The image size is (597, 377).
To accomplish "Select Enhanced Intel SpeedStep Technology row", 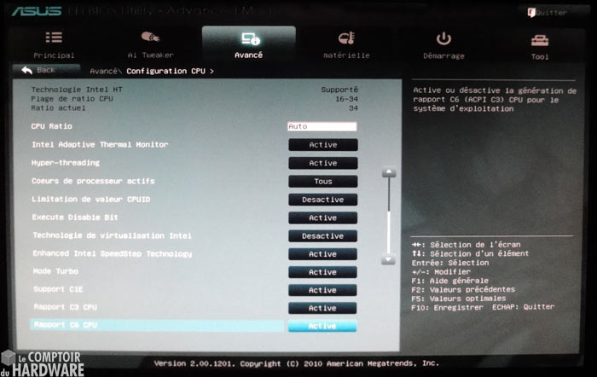I will coord(112,253).
